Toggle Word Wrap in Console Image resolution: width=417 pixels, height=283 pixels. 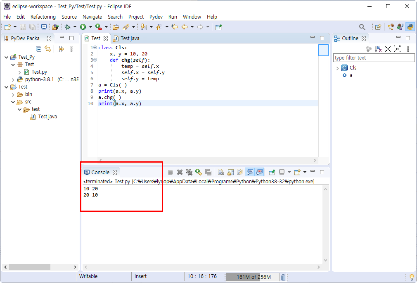240,172
